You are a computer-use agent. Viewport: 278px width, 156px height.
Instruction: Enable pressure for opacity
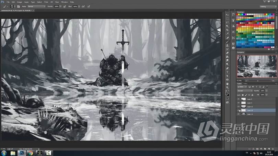coord(65,7)
